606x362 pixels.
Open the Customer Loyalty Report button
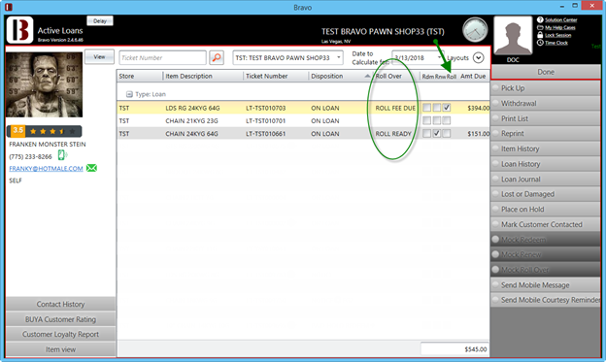pos(60,334)
